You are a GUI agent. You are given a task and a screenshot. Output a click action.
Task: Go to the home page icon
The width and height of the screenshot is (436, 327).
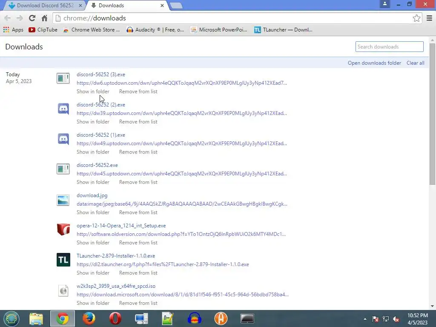pos(44,18)
